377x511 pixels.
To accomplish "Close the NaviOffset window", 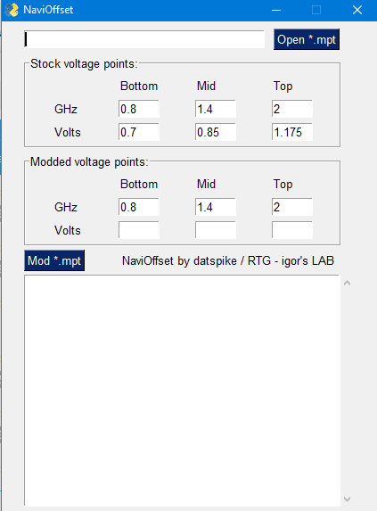I will click(357, 10).
